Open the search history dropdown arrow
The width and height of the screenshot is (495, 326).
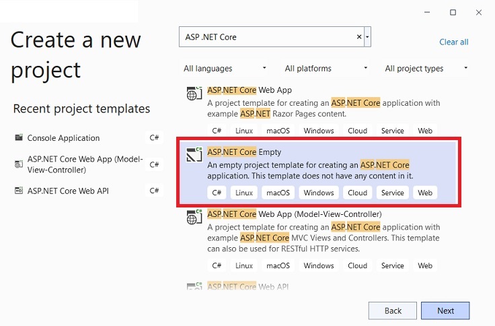click(x=367, y=36)
